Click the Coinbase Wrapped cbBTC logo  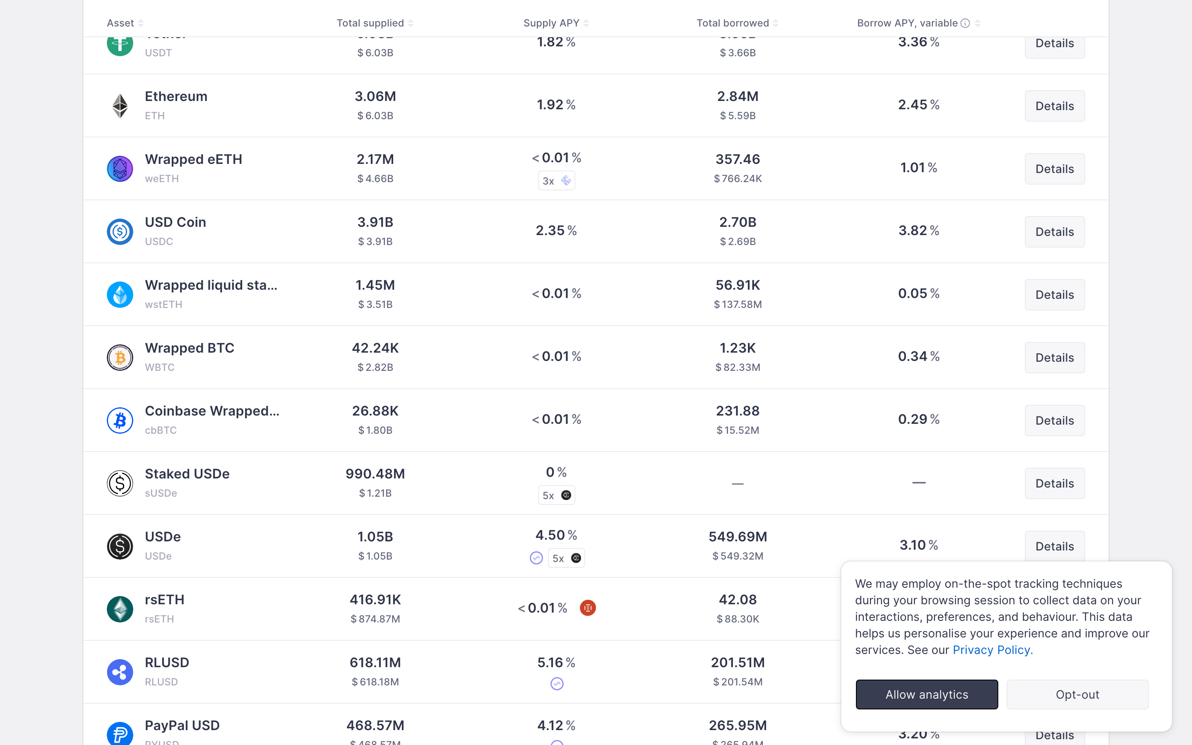(x=120, y=420)
